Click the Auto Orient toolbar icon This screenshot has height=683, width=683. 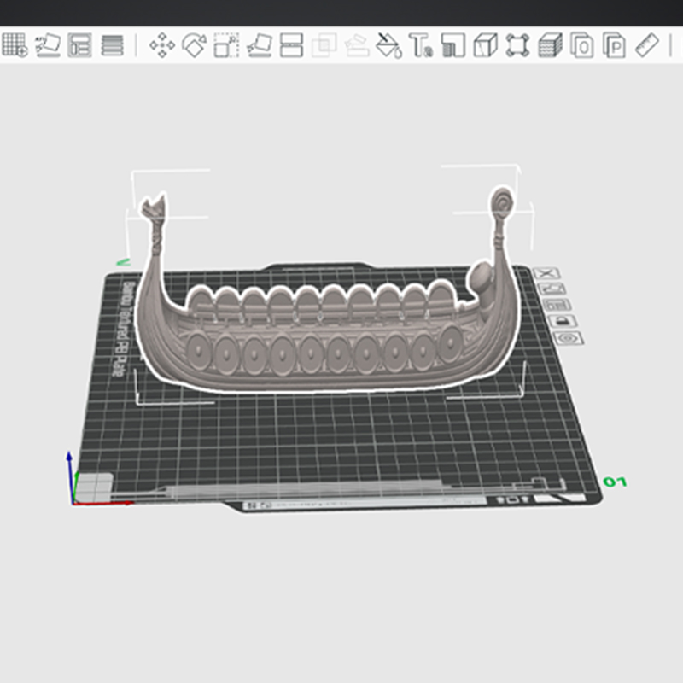click(48, 45)
